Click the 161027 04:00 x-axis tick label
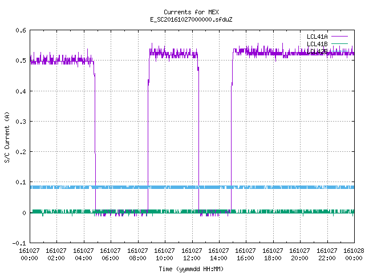Viewport: 365px width, 274px height. [x=83, y=255]
